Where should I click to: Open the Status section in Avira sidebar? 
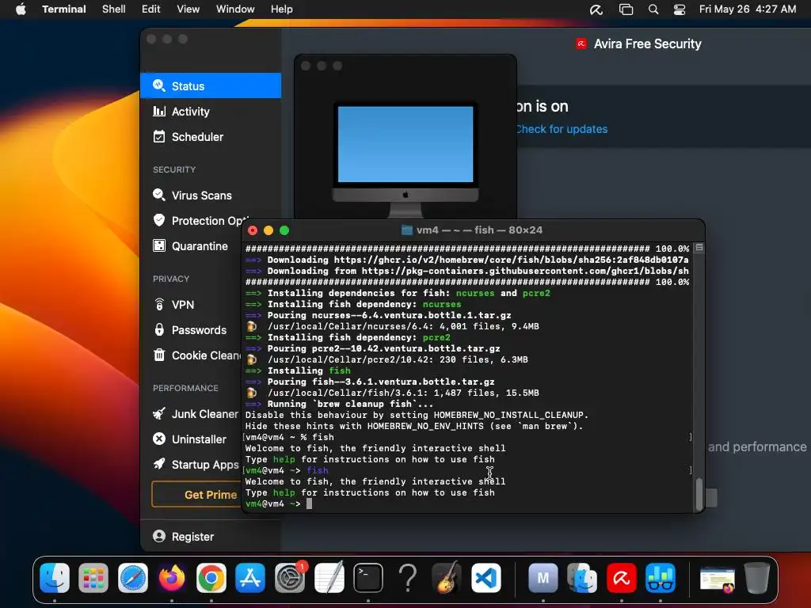[211, 85]
